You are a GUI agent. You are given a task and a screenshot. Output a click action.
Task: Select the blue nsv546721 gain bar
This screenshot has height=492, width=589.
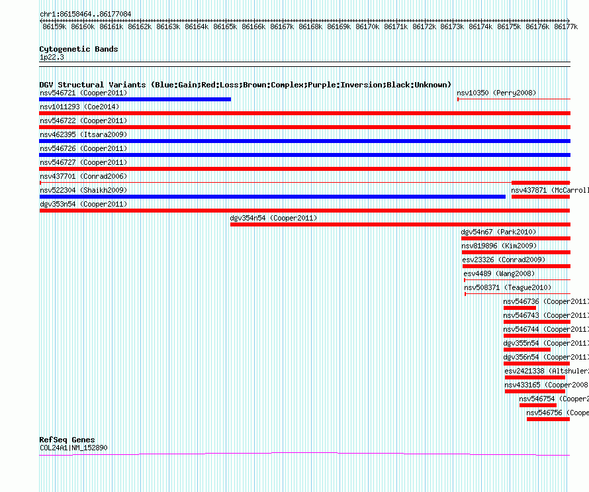coord(135,99)
